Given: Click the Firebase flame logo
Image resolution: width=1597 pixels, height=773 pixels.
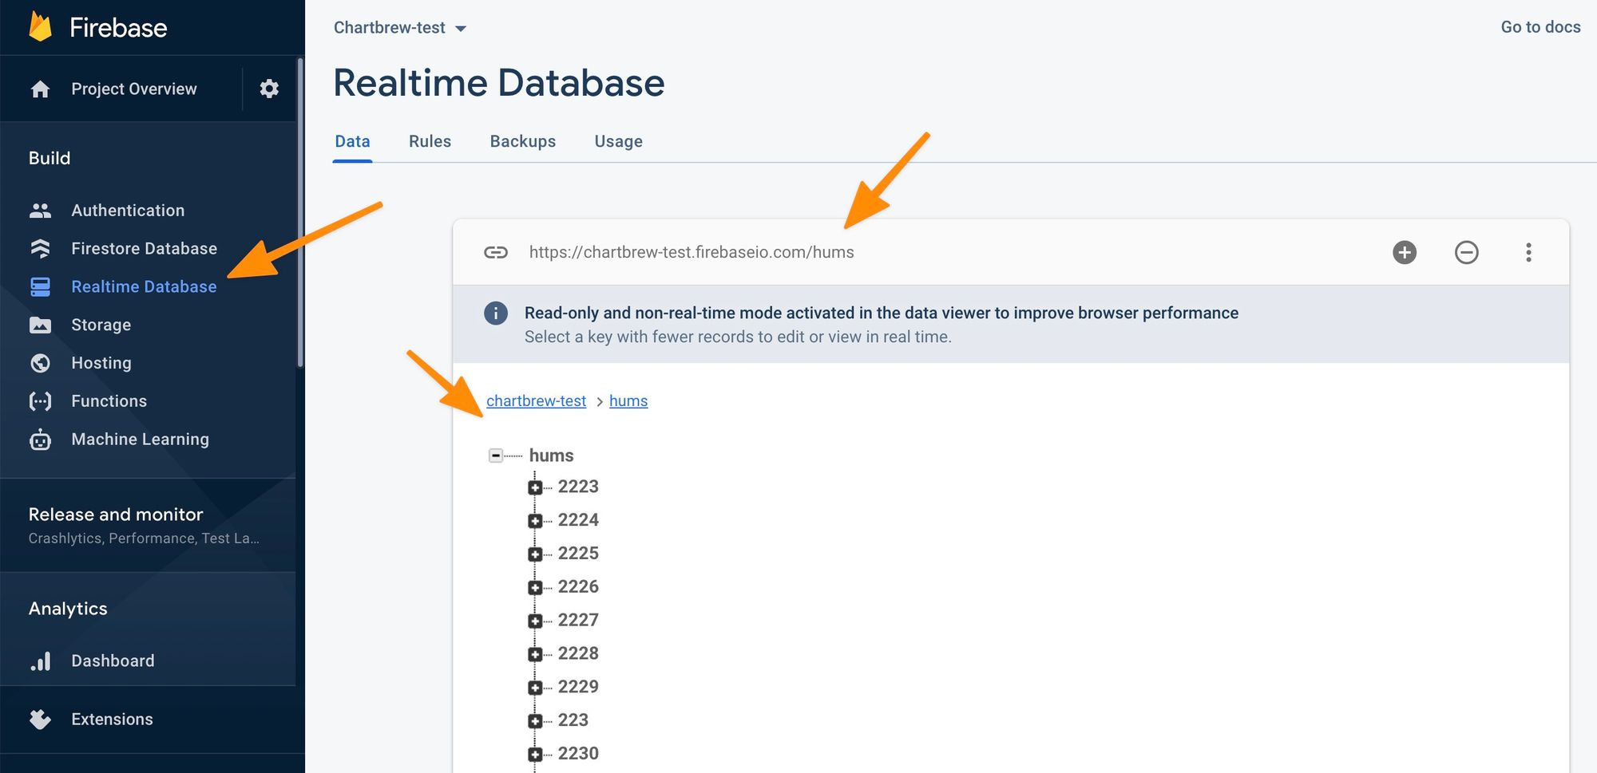Looking at the screenshot, I should (x=40, y=27).
